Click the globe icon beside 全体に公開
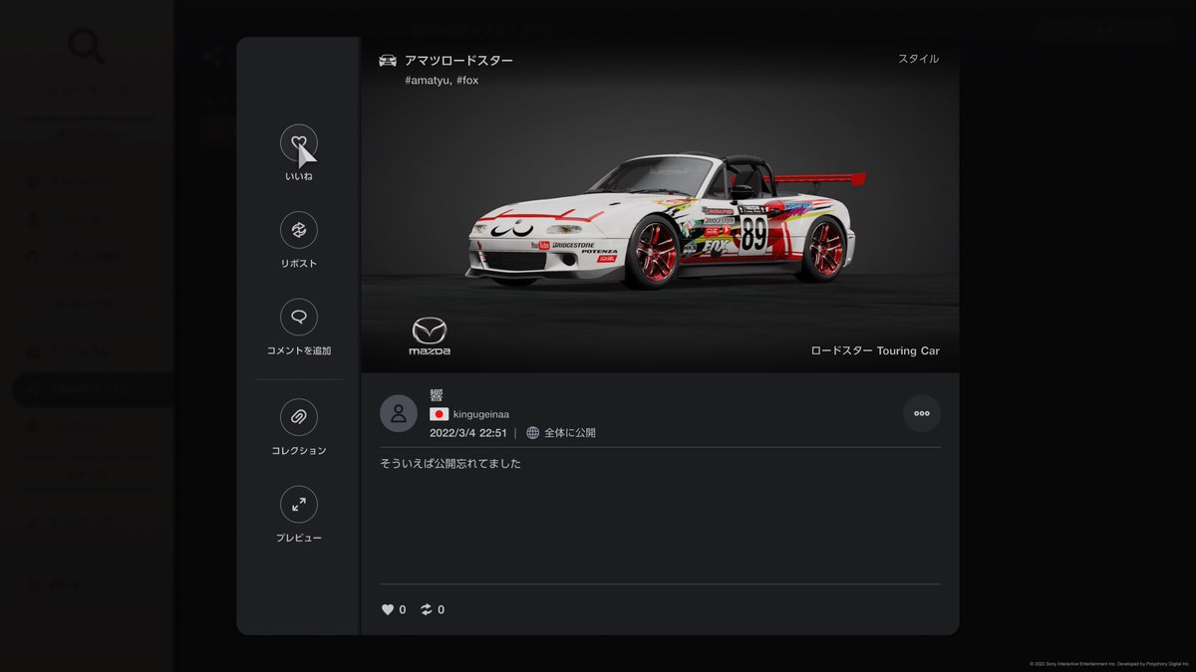 [x=532, y=433]
